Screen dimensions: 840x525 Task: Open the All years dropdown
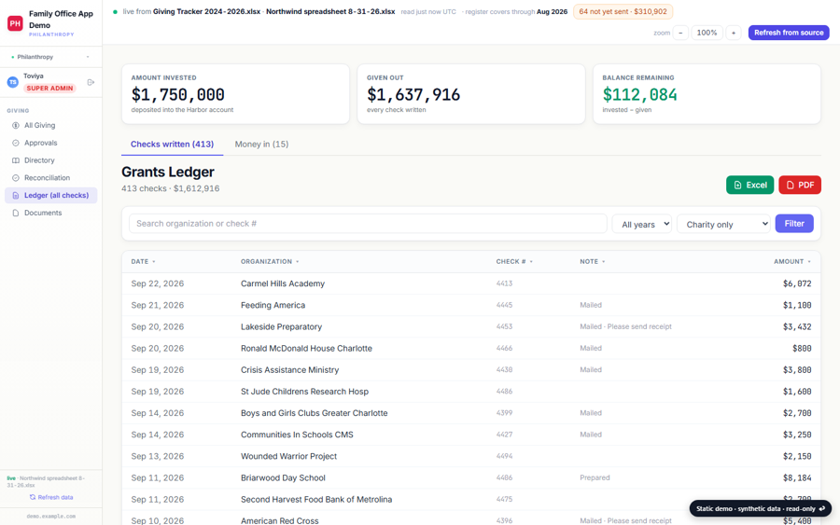642,224
